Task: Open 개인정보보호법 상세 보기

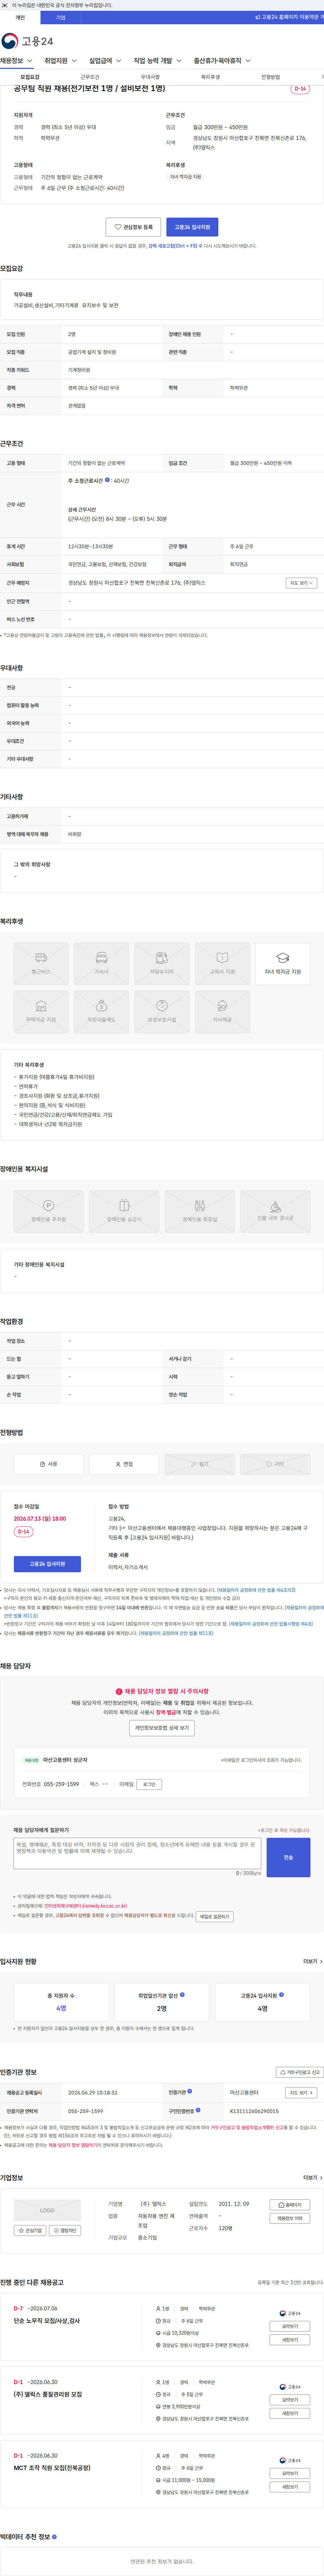Action: tap(162, 1728)
